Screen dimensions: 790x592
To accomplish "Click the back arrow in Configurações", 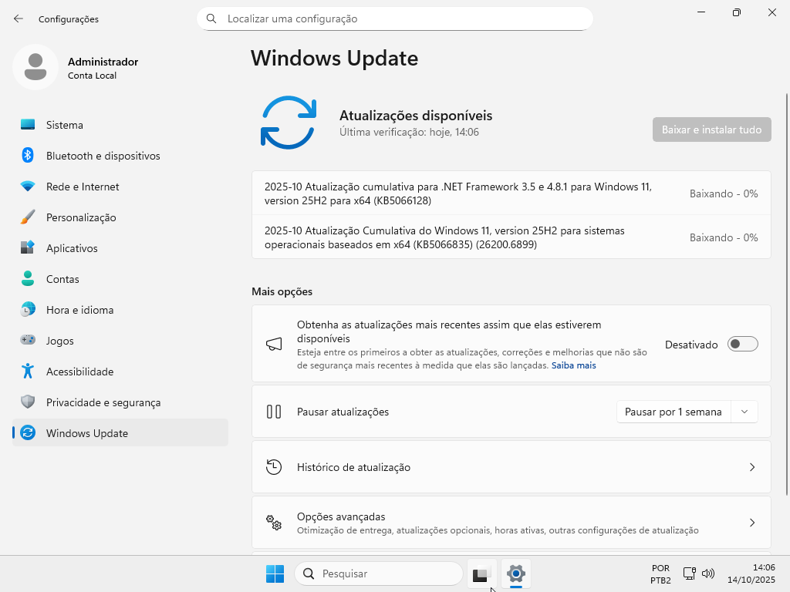I will tap(19, 18).
